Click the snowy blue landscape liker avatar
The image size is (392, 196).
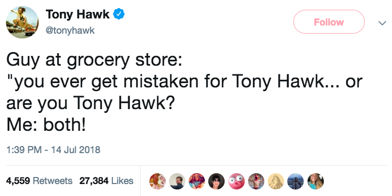[295, 181]
